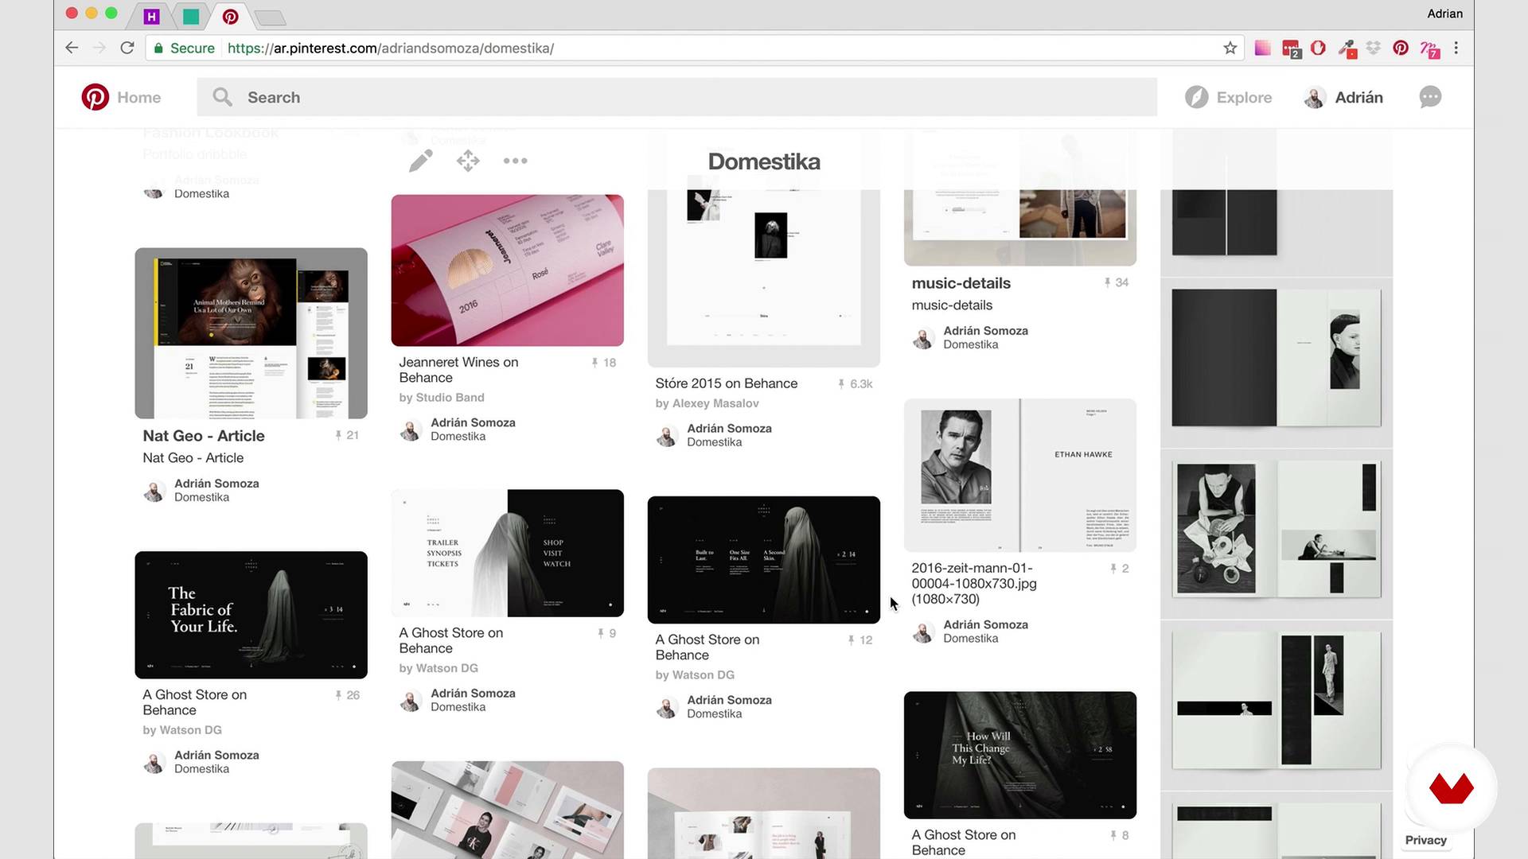Screen dimensions: 1528x859
Task: Click the Dropbox extension icon
Action: click(1374, 48)
